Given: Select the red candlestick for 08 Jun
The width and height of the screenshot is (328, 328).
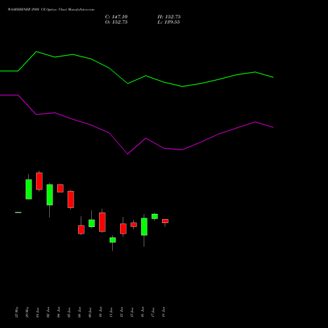Looking at the screenshot, I should coord(81,230).
